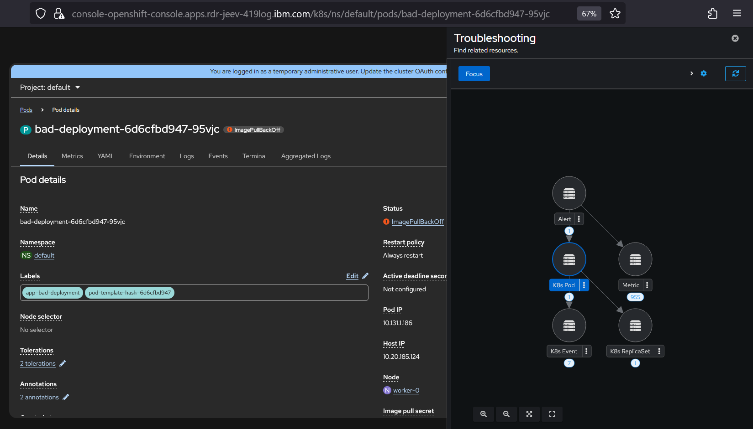Open the YAML tab
The width and height of the screenshot is (753, 429).
[x=106, y=156]
